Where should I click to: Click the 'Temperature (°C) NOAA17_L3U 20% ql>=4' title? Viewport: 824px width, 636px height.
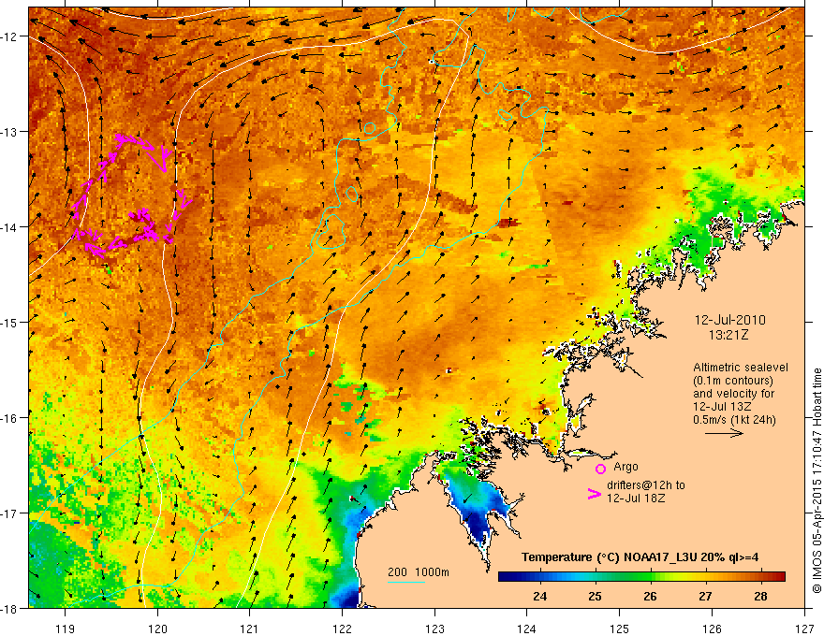pyautogui.click(x=640, y=557)
